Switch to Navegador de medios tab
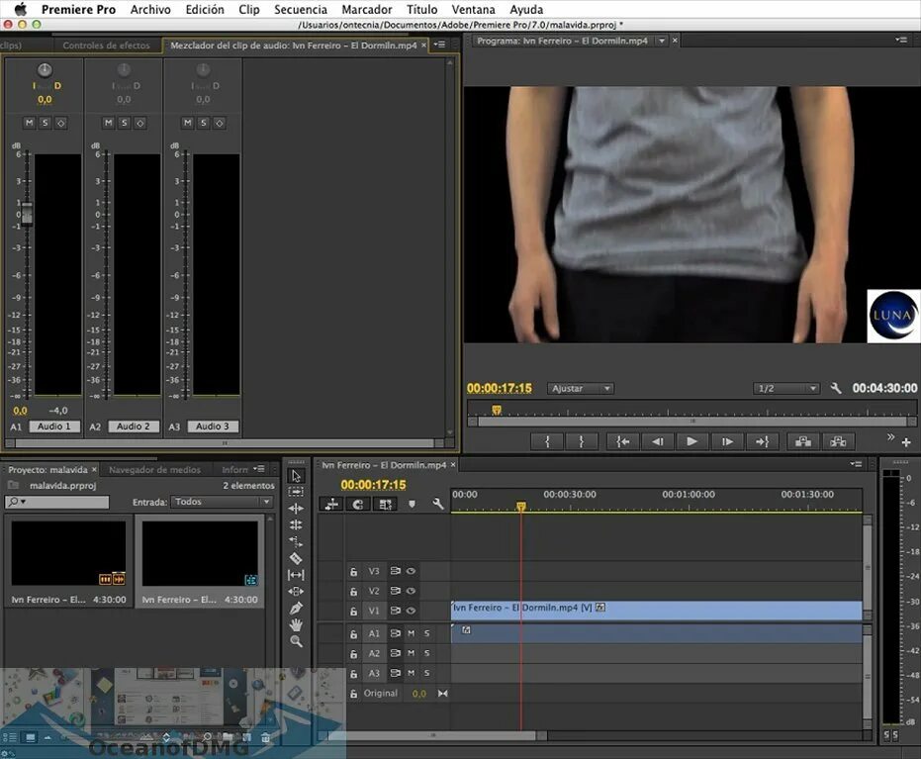 (x=154, y=469)
